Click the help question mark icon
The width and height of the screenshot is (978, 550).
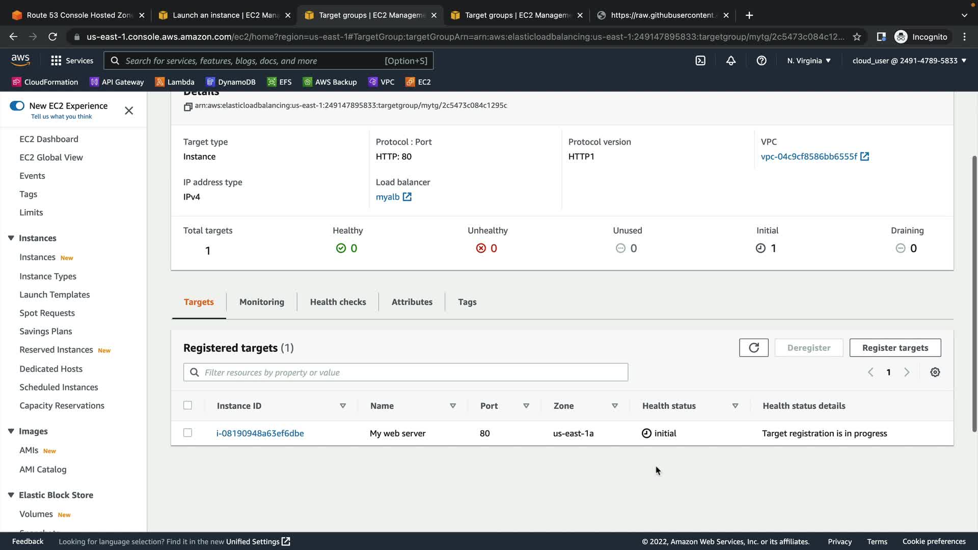pyautogui.click(x=761, y=61)
